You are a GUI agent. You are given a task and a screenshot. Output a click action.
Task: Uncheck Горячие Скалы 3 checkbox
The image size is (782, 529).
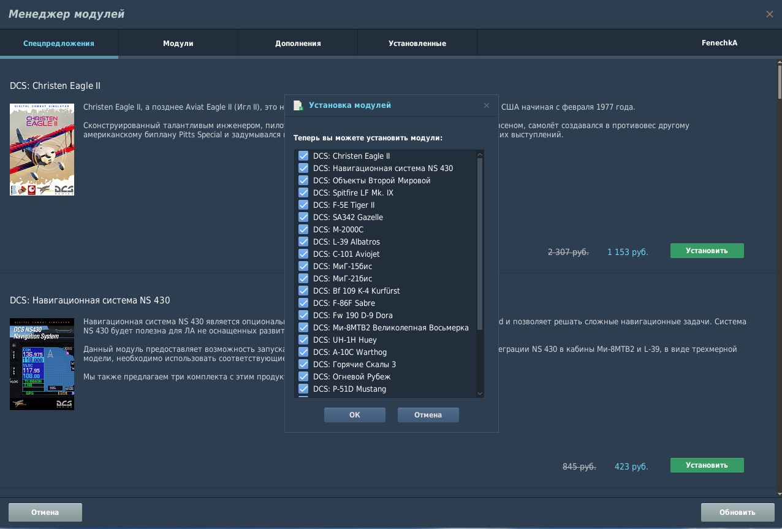303,364
